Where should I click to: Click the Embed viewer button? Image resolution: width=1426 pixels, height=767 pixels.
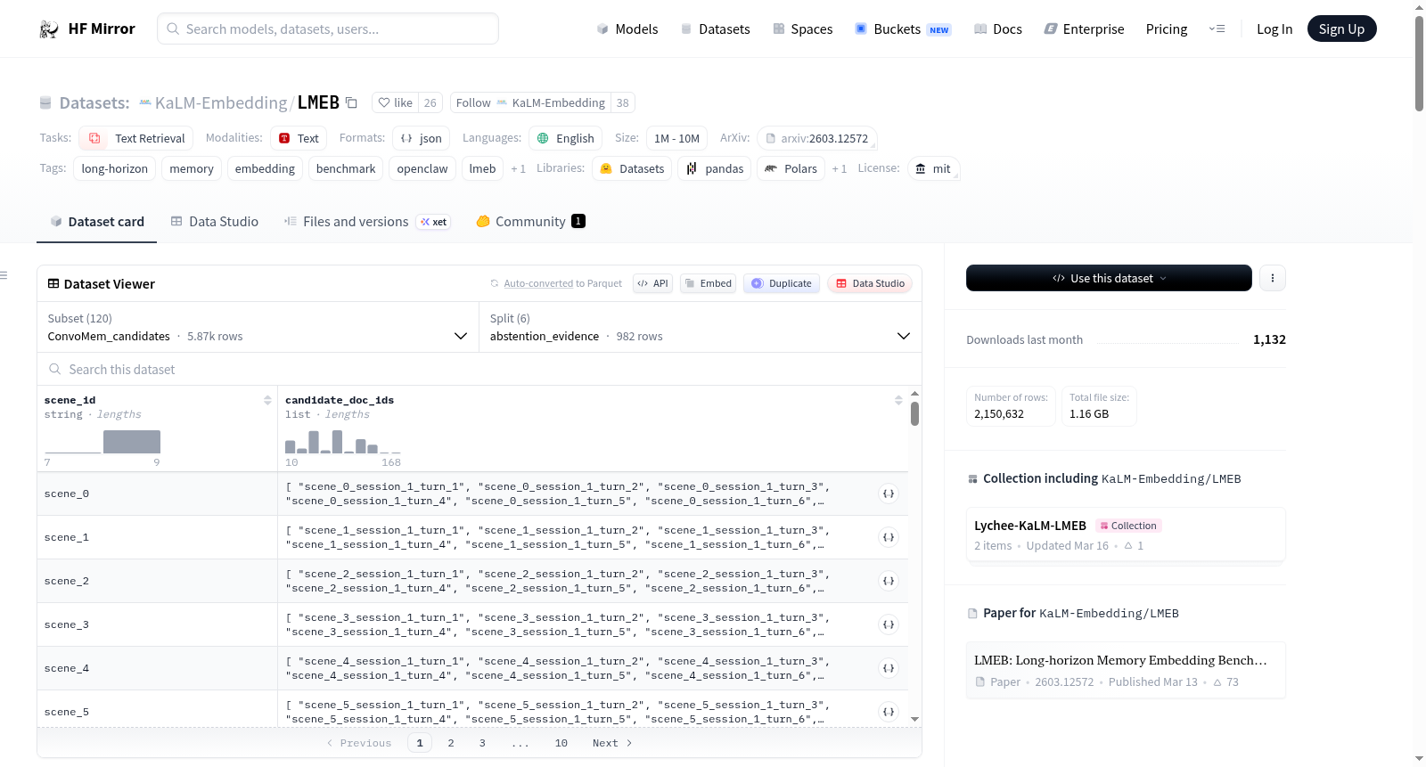pos(709,283)
